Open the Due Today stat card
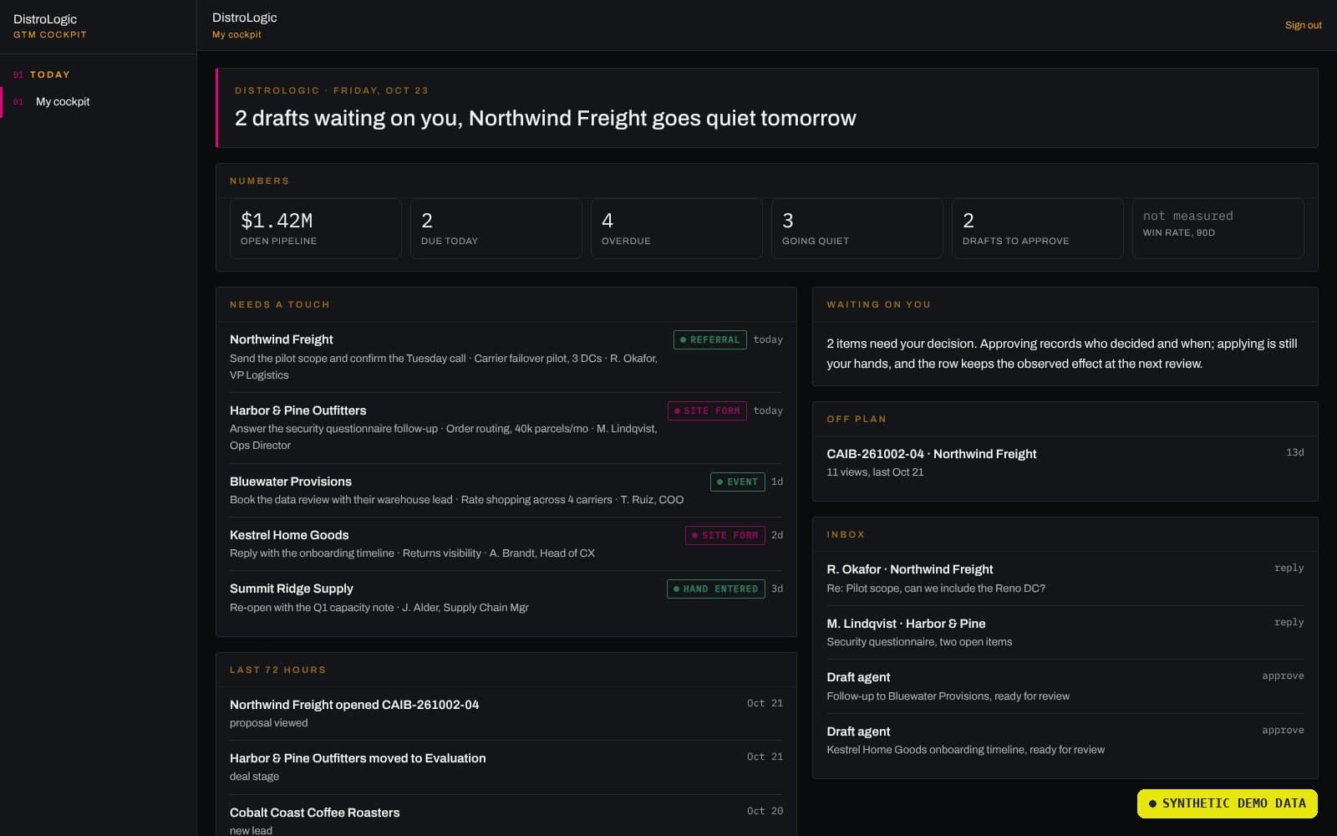1337x836 pixels. [496, 228]
